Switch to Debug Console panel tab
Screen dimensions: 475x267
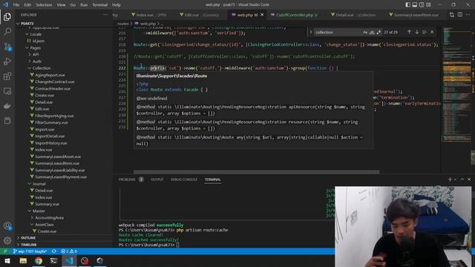coord(184,179)
